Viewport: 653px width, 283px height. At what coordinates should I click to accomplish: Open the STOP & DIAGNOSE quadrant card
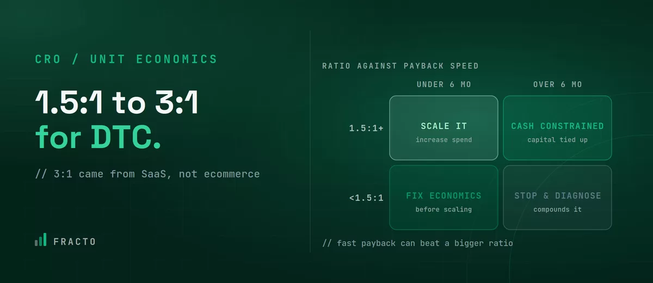pos(557,198)
